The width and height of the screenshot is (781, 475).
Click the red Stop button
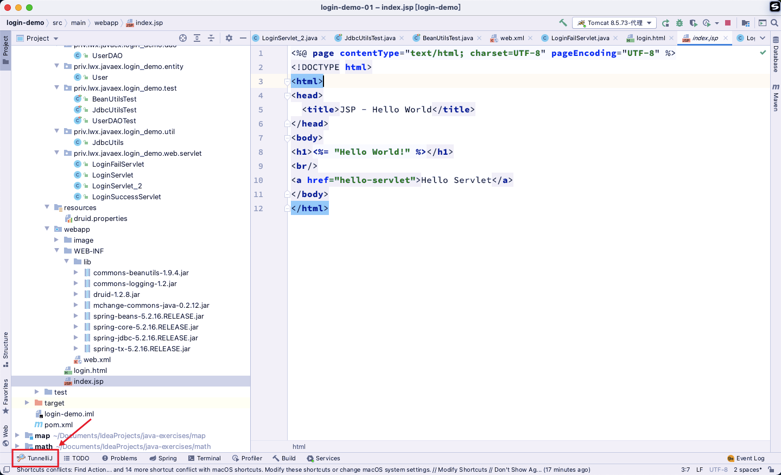point(728,23)
